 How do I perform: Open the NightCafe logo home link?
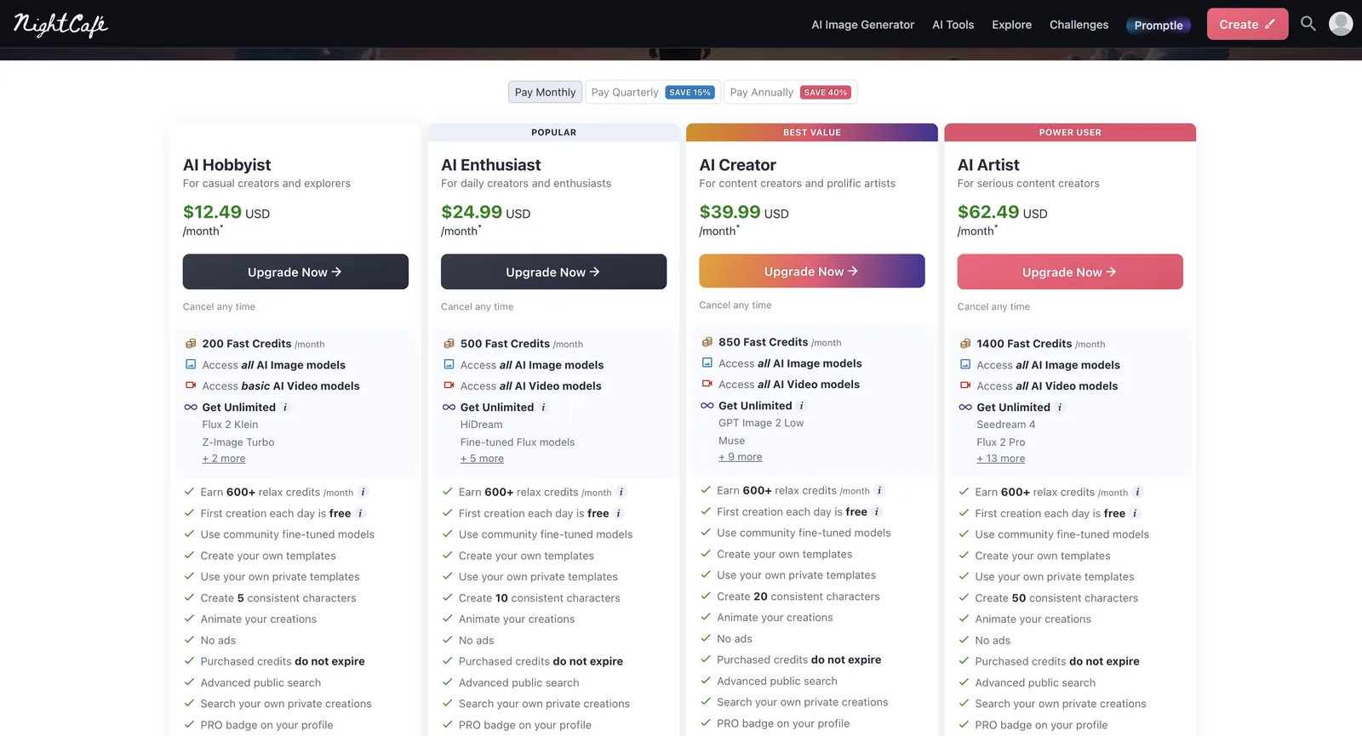point(60,25)
